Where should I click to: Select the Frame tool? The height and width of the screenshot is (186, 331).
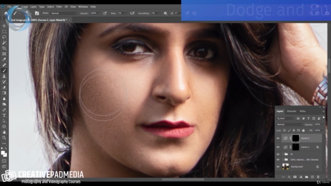coord(4,54)
